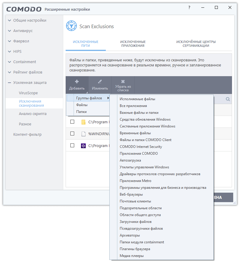Click the yellow folder icon in first row

tap(83, 122)
